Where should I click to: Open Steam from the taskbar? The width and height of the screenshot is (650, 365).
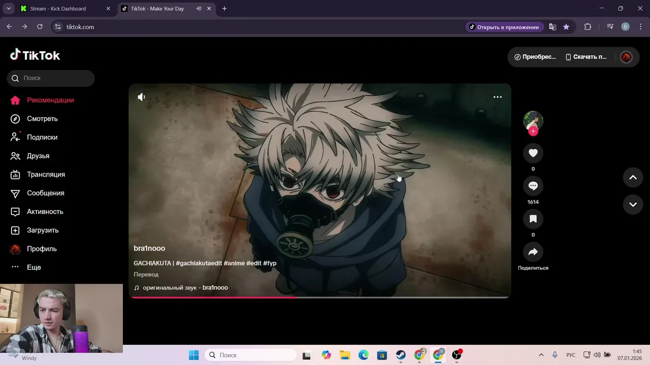click(x=401, y=355)
